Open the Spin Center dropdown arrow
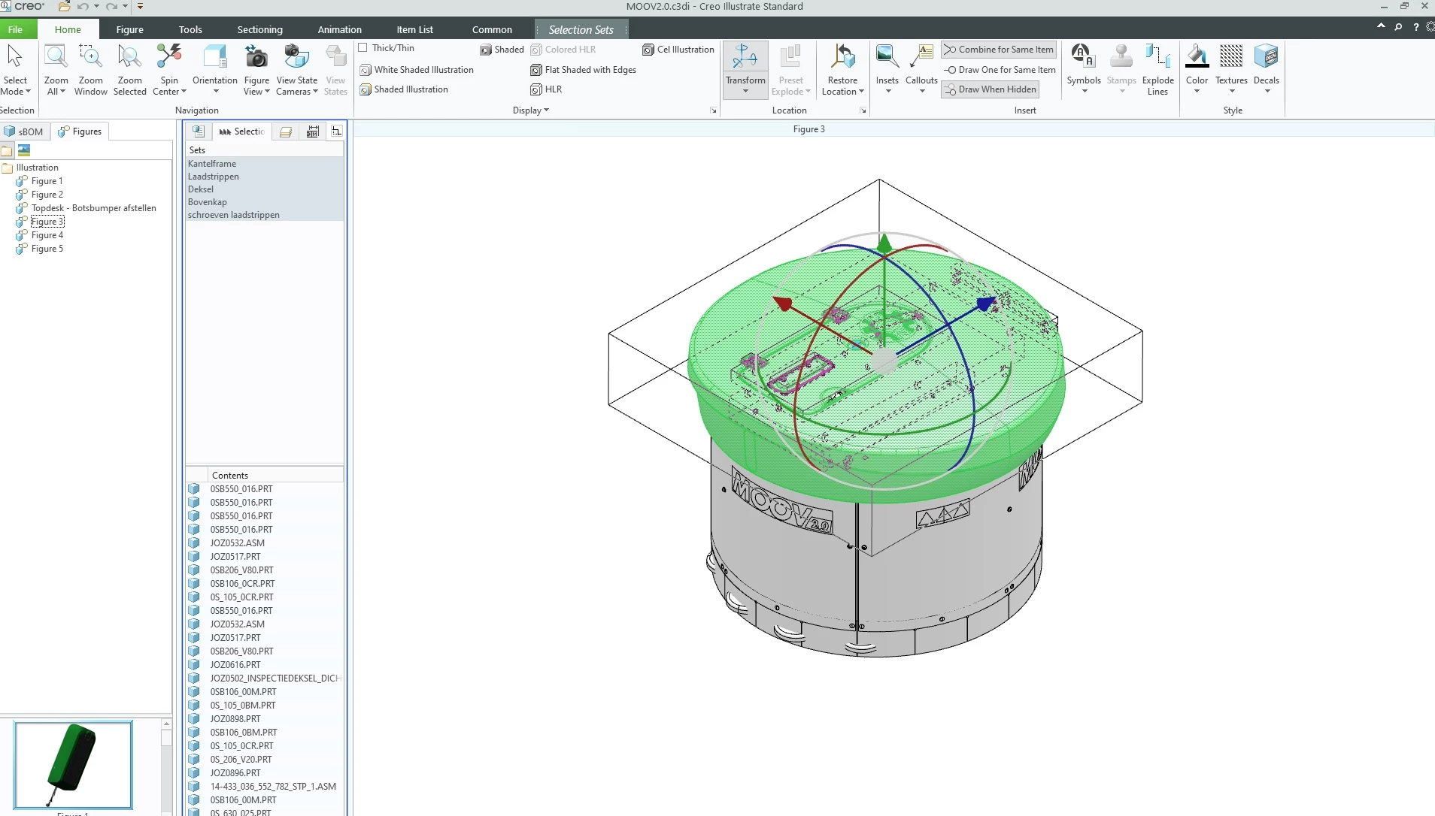This screenshot has width=1435, height=816. click(184, 92)
